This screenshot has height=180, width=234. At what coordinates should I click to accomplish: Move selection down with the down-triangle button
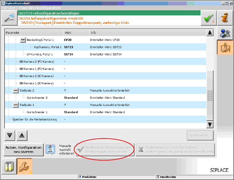(10, 135)
